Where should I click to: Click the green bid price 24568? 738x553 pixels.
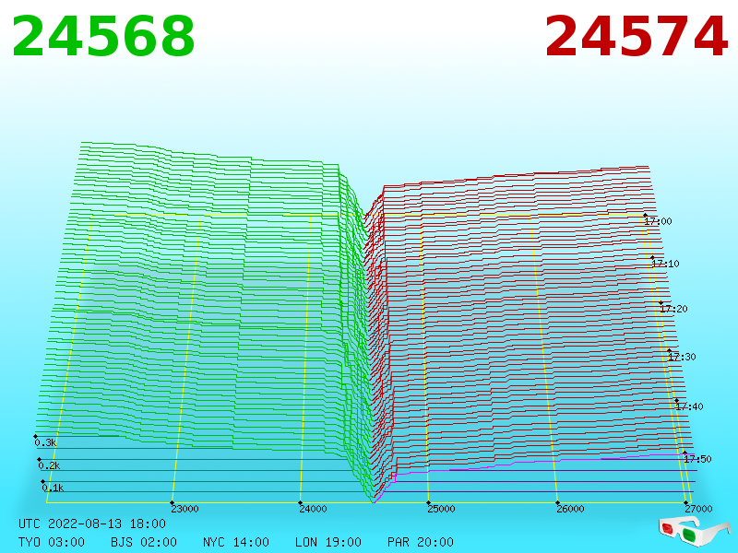(x=103, y=36)
